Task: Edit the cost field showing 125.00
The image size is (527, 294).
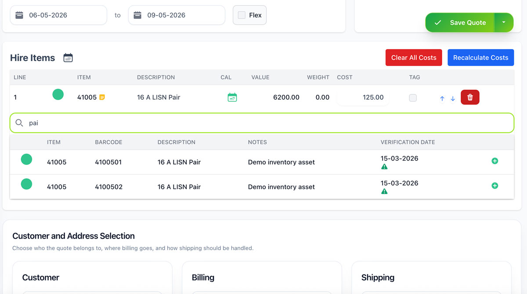Action: tap(363, 97)
